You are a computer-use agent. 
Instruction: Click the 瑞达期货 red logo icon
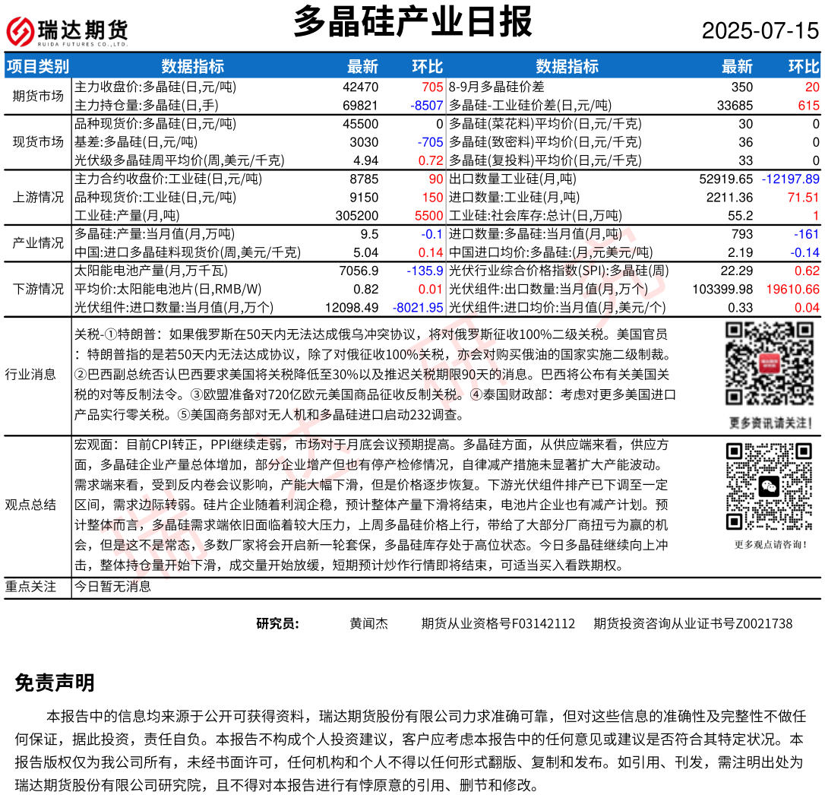tap(21, 31)
